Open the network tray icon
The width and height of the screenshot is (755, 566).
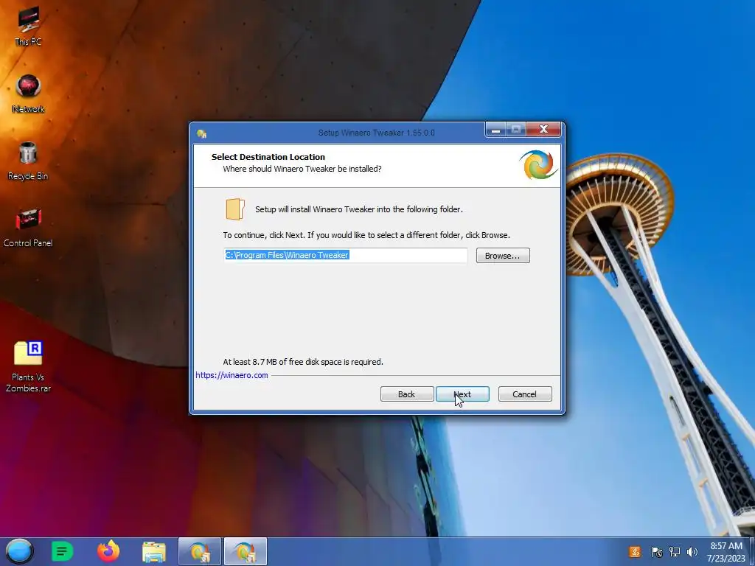675,552
